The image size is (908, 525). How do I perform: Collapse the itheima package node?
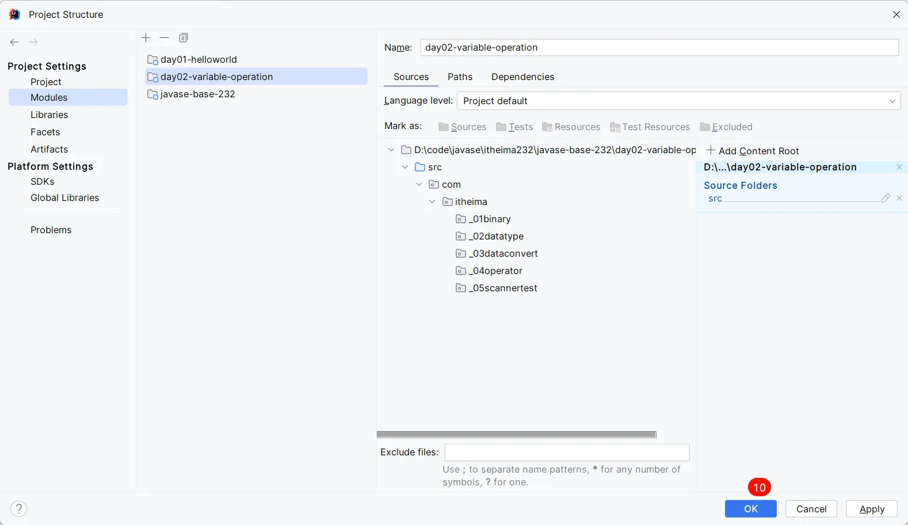coord(432,201)
